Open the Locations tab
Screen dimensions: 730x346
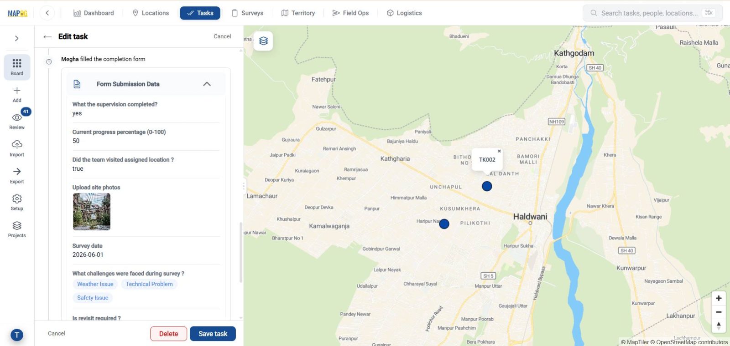point(151,13)
